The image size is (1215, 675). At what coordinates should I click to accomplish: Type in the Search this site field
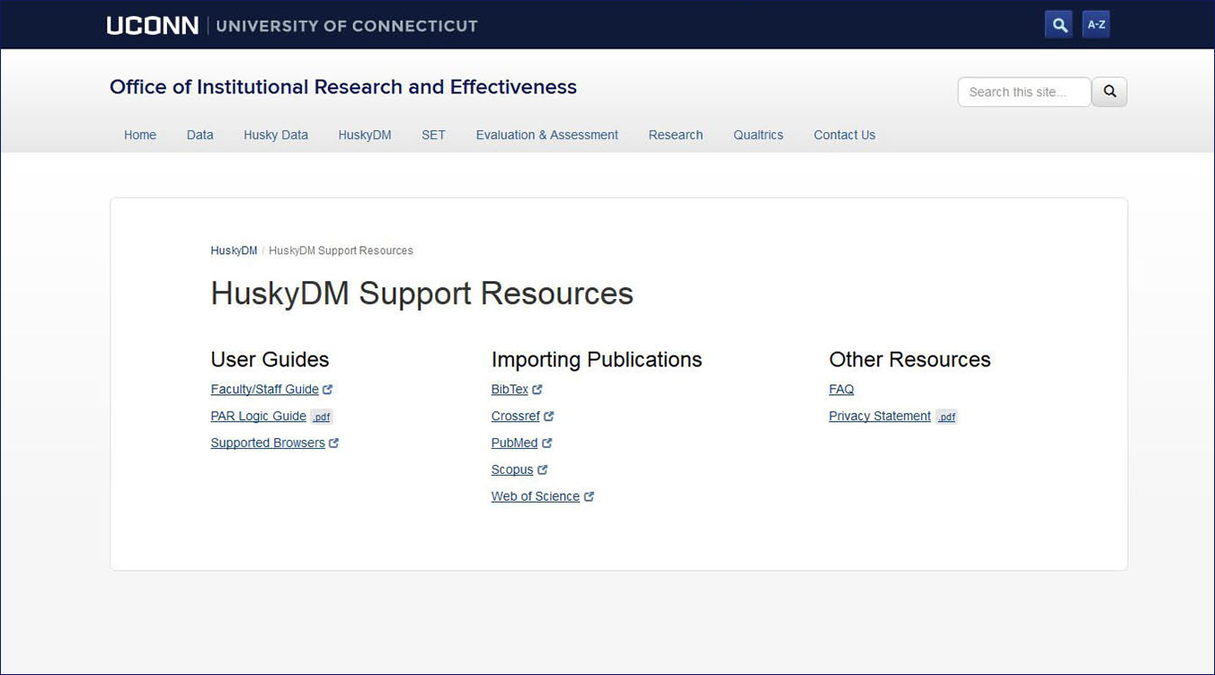1024,92
